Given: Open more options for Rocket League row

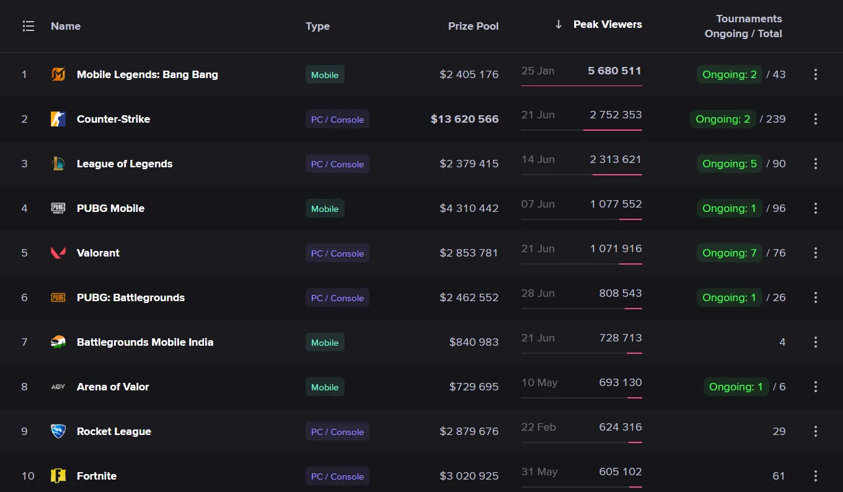Looking at the screenshot, I should pyautogui.click(x=816, y=431).
